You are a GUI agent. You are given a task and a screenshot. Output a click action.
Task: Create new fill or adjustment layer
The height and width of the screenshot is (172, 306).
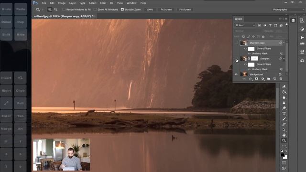coord(262,78)
